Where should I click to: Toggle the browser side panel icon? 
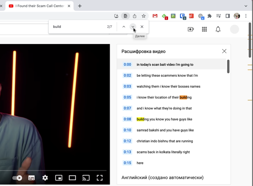[x=228, y=16]
